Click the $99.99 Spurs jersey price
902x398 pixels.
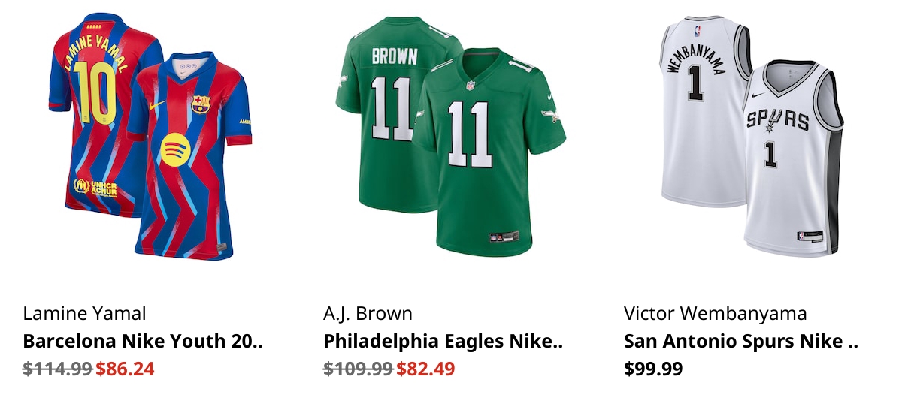point(653,369)
